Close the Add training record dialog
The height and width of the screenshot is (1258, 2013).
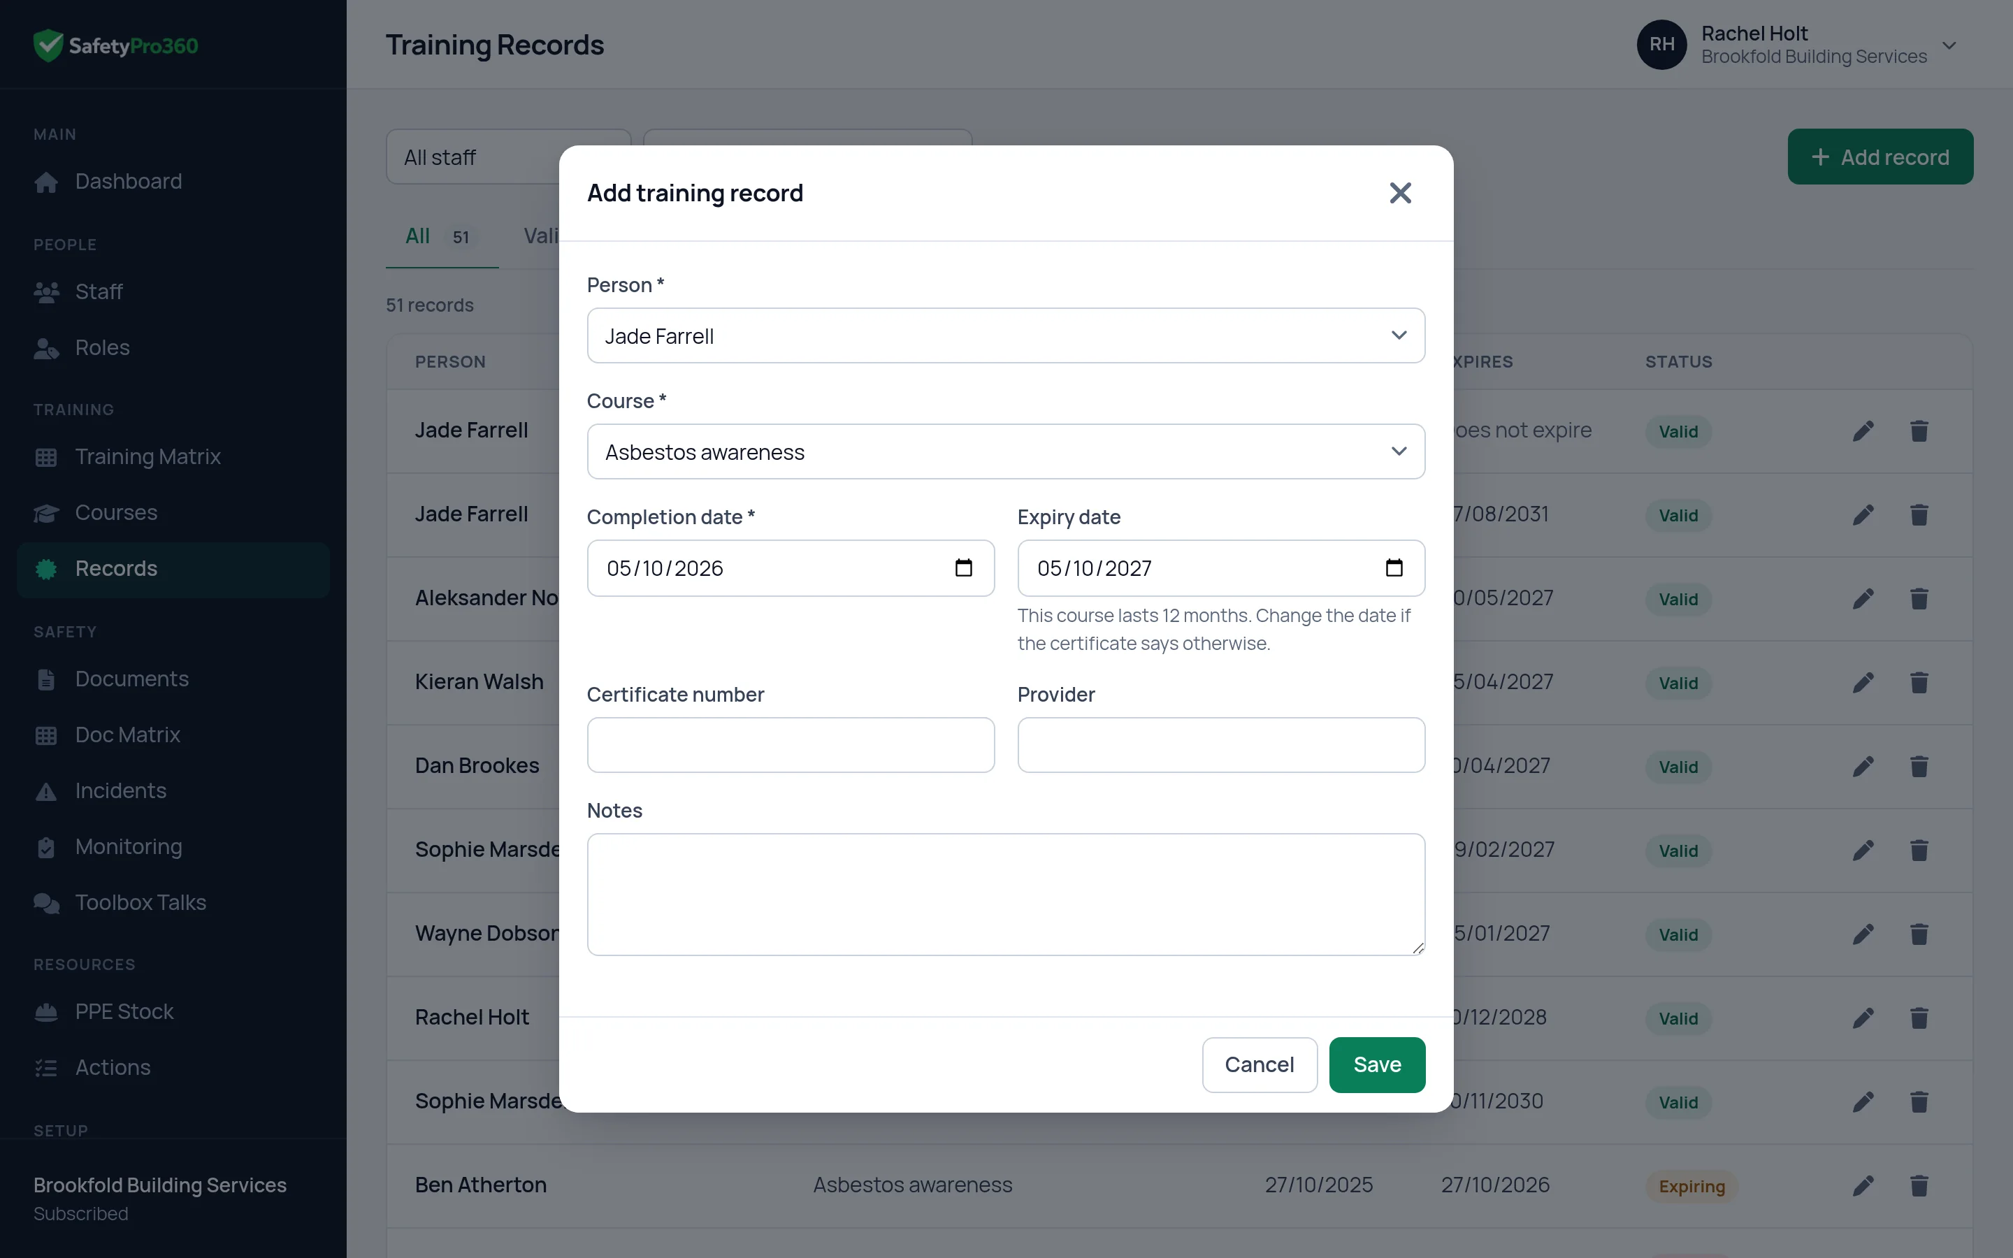tap(1400, 193)
